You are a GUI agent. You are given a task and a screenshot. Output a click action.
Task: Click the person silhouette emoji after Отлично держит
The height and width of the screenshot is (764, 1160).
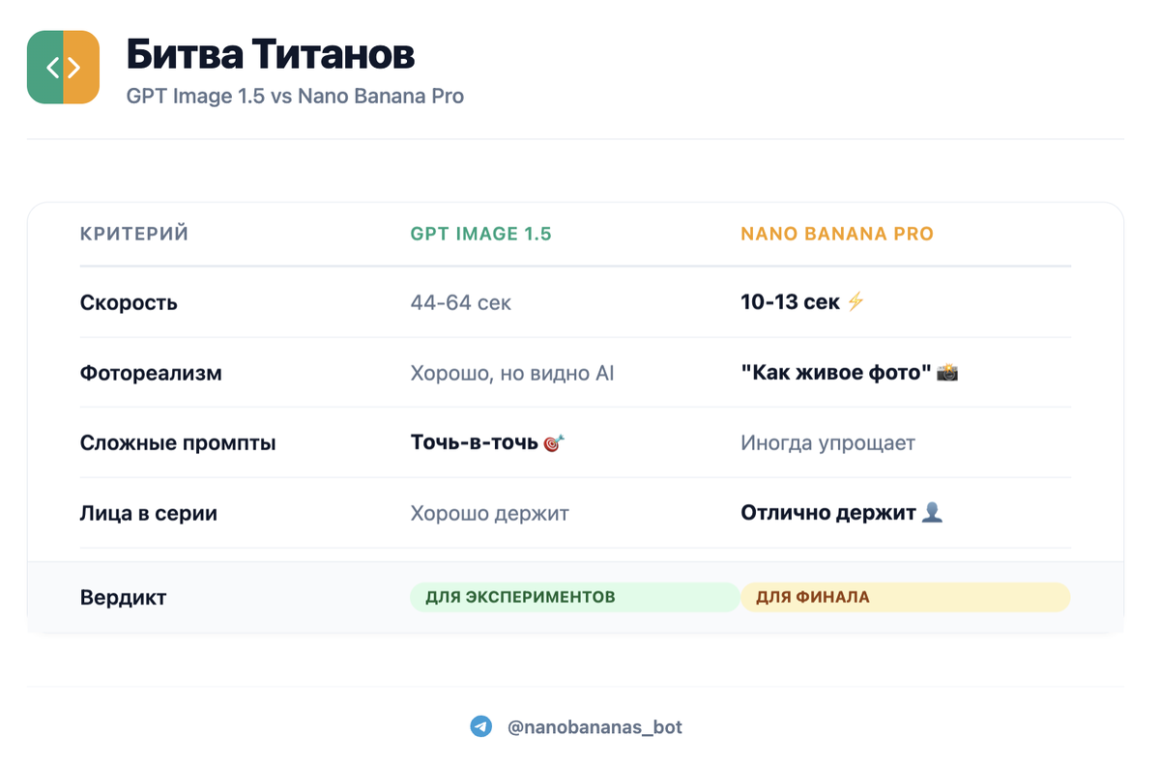pyautogui.click(x=932, y=513)
